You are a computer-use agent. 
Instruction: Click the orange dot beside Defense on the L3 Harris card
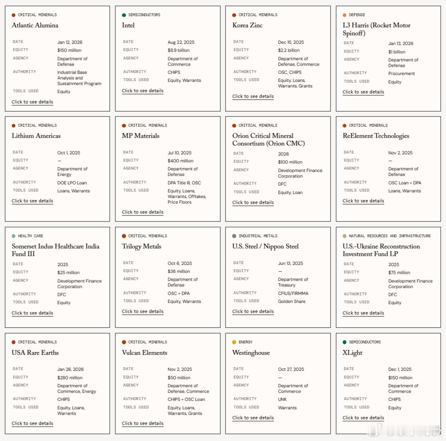point(345,15)
